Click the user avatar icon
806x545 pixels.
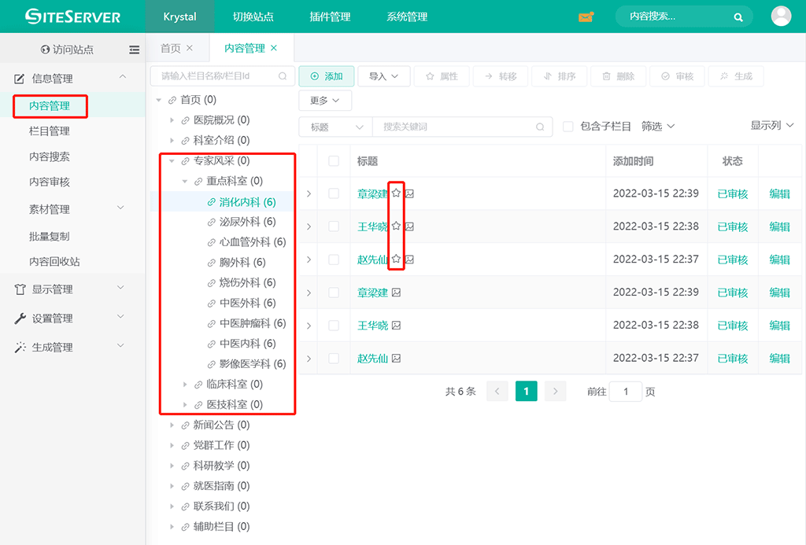781,17
